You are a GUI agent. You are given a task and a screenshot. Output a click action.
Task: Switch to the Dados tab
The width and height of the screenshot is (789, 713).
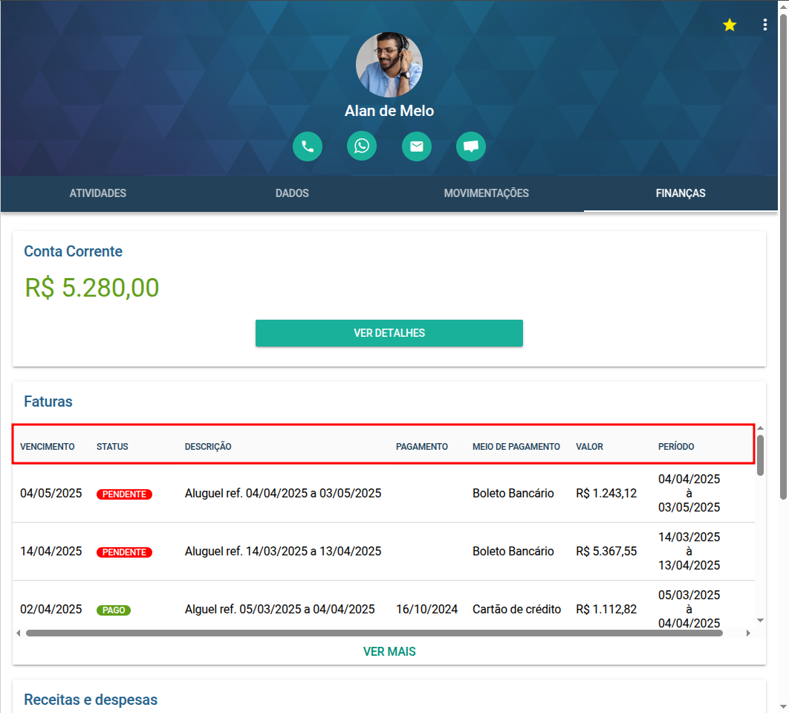click(292, 193)
